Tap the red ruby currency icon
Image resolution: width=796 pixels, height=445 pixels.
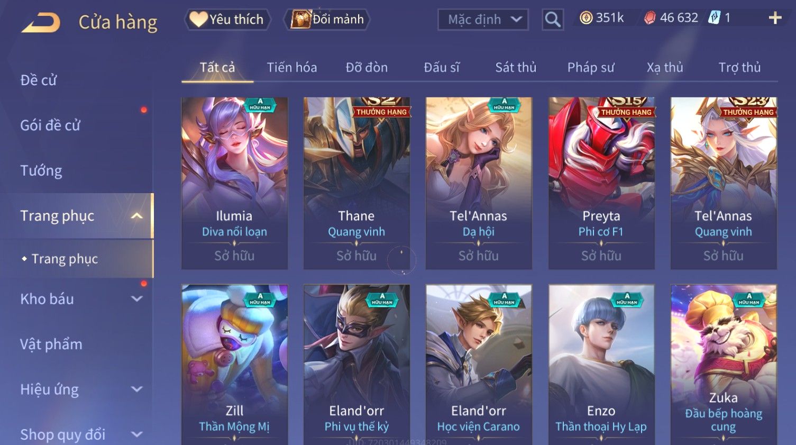coord(649,18)
